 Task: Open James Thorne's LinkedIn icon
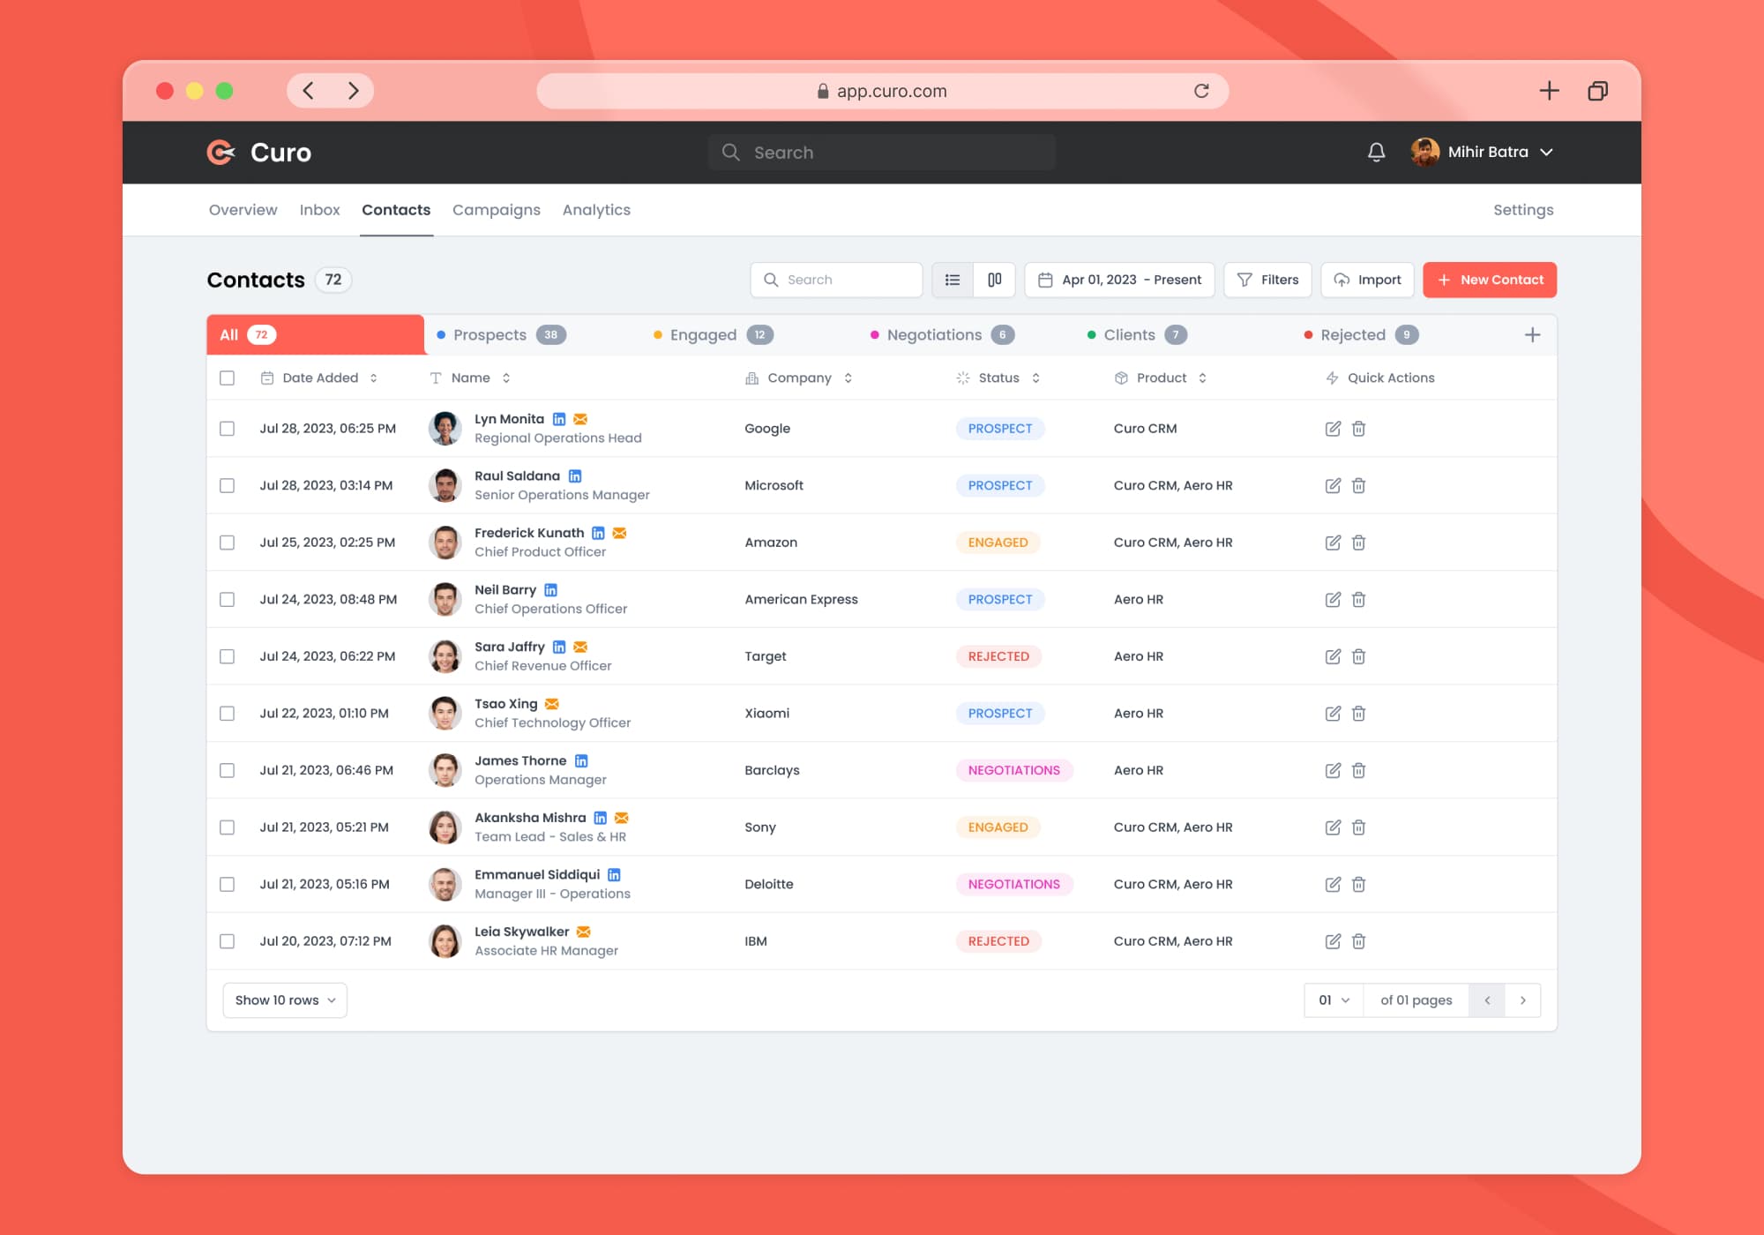[581, 760]
